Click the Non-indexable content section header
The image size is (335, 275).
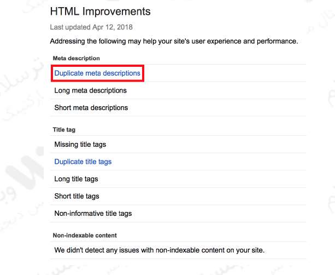click(x=85, y=236)
